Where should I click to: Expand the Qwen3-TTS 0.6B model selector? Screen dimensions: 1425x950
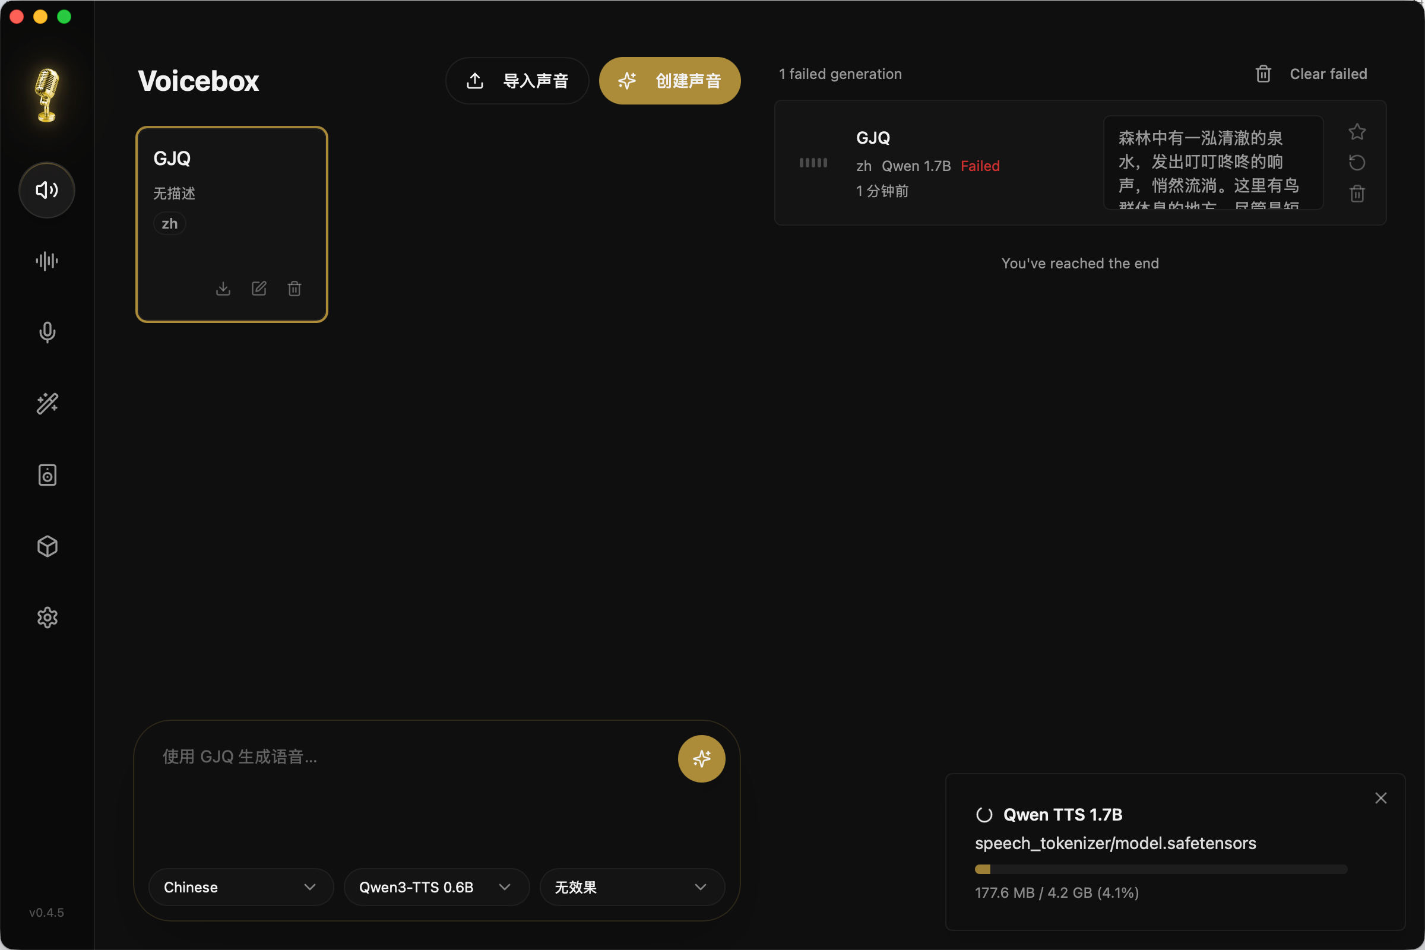pyautogui.click(x=436, y=887)
